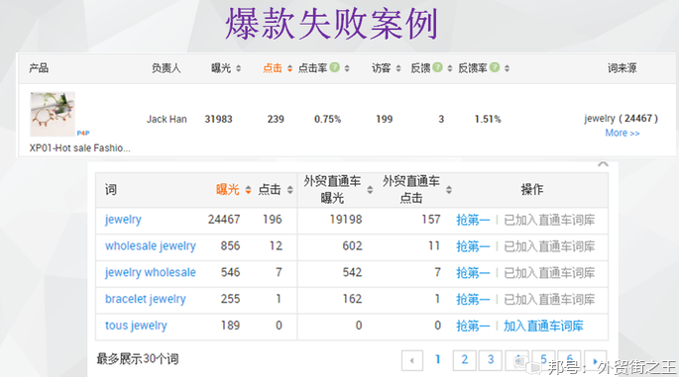The width and height of the screenshot is (679, 377).
Task: Click the 产品 column header
Action: click(x=39, y=68)
